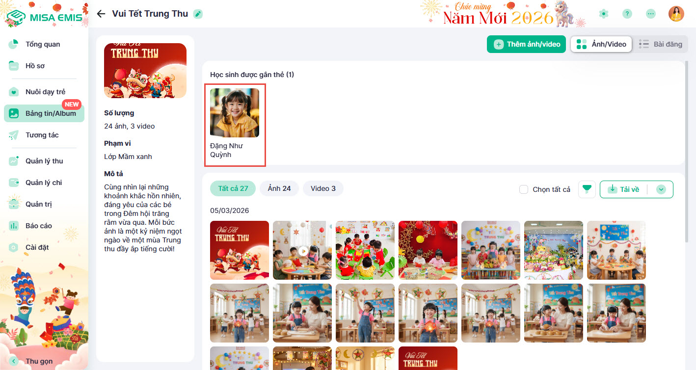Click the help question mark icon
The height and width of the screenshot is (370, 696).
coord(627,14)
